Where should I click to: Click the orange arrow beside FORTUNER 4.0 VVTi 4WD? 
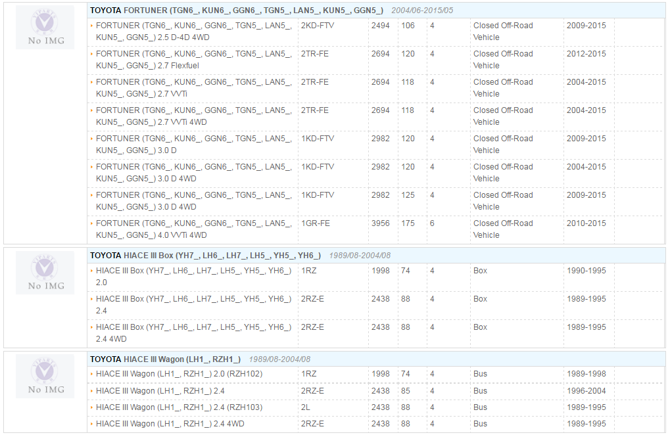(92, 223)
